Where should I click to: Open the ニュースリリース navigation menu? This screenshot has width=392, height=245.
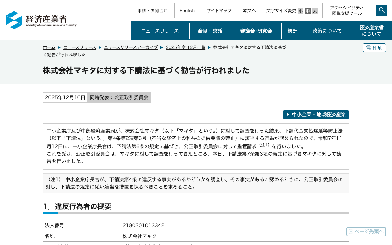160,31
